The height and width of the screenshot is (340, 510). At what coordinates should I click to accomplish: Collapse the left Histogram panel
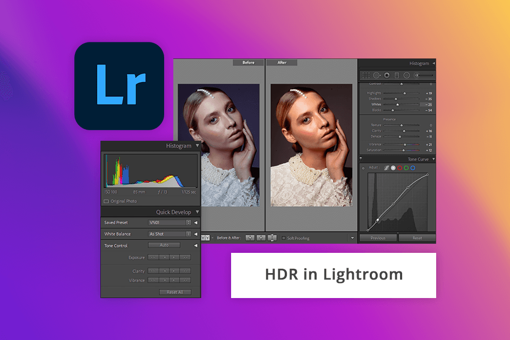[x=198, y=146]
